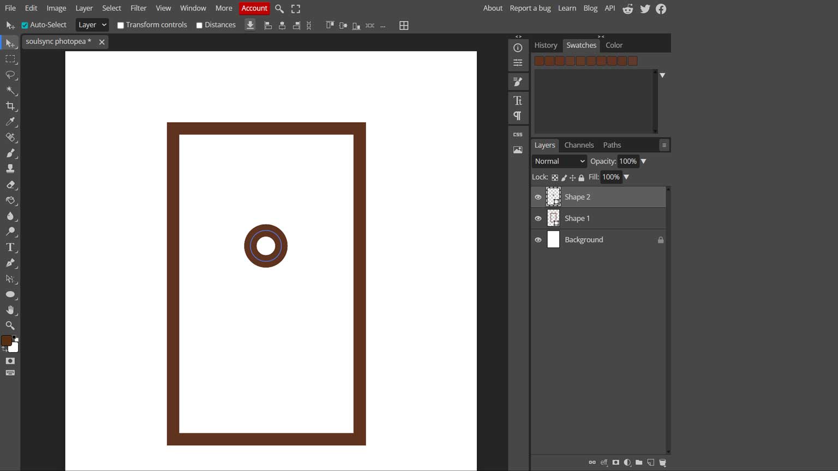
Task: Enable Transform controls checkbox
Action: [120, 25]
